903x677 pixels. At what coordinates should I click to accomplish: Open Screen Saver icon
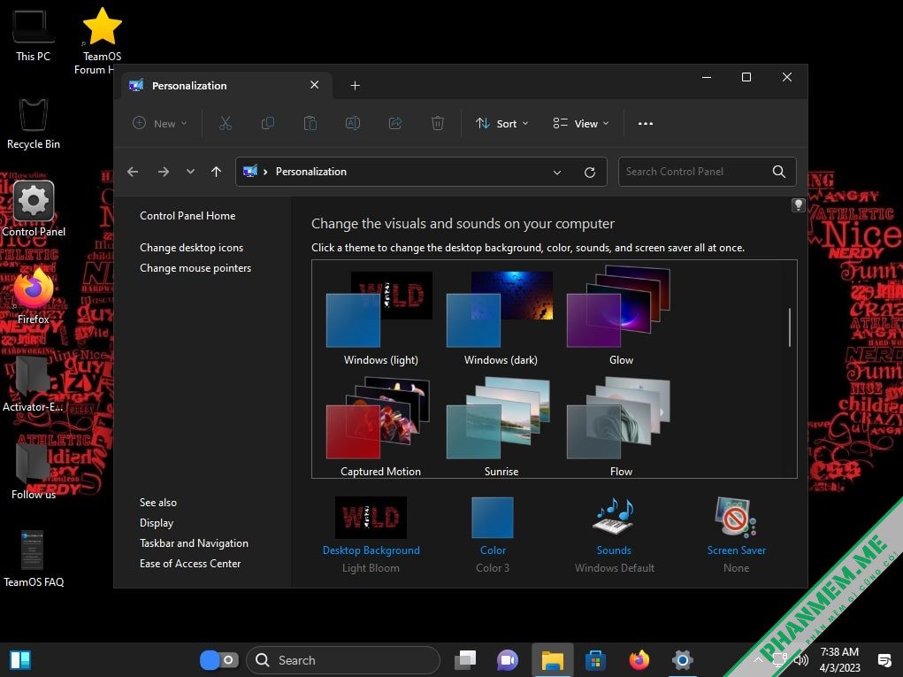[736, 516]
